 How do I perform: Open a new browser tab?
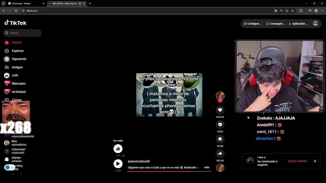tap(90, 4)
